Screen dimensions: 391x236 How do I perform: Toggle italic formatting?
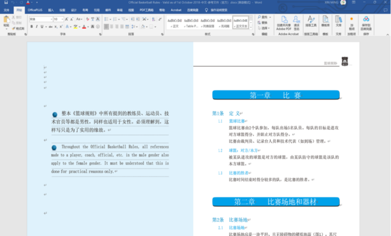click(37, 27)
